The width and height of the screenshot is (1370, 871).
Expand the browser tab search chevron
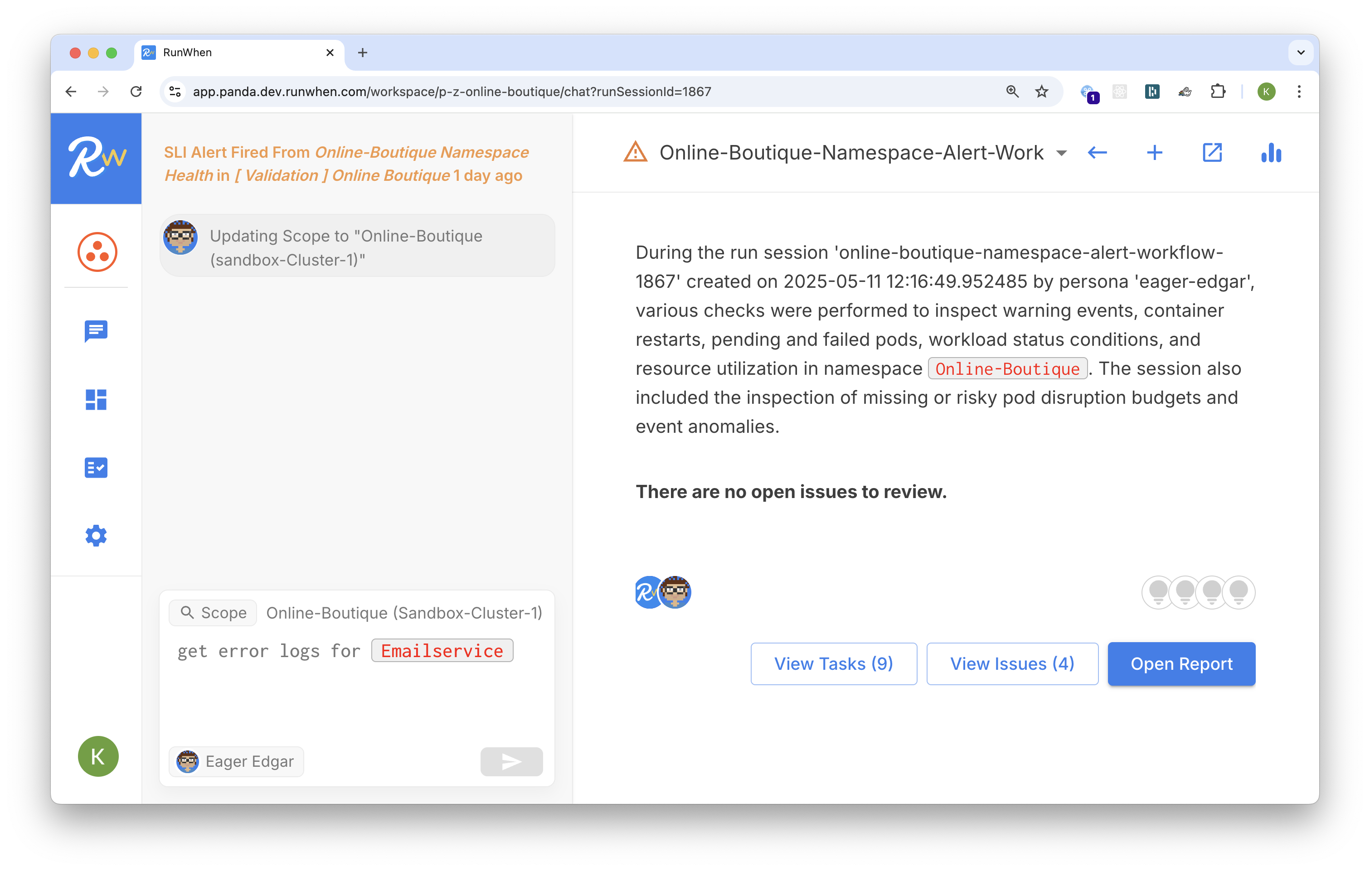(1301, 52)
